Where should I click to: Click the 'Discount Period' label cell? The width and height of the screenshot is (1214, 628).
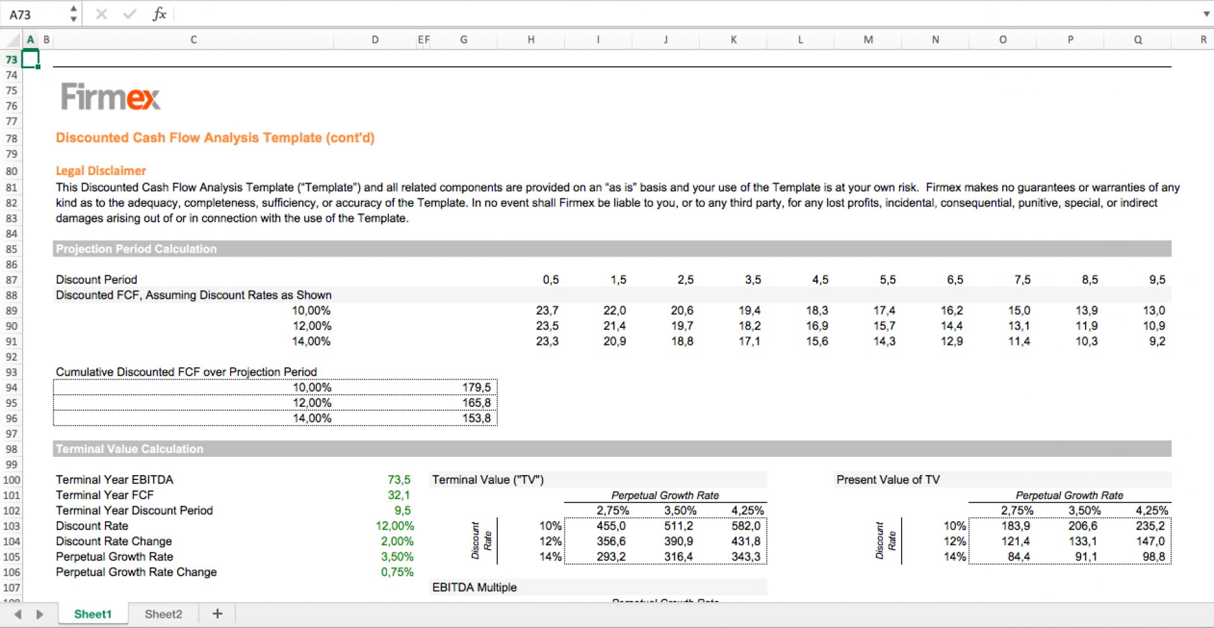click(96, 279)
